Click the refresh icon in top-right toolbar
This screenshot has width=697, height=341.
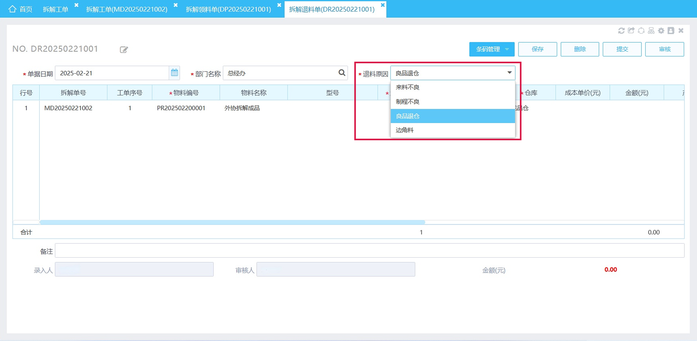point(621,31)
